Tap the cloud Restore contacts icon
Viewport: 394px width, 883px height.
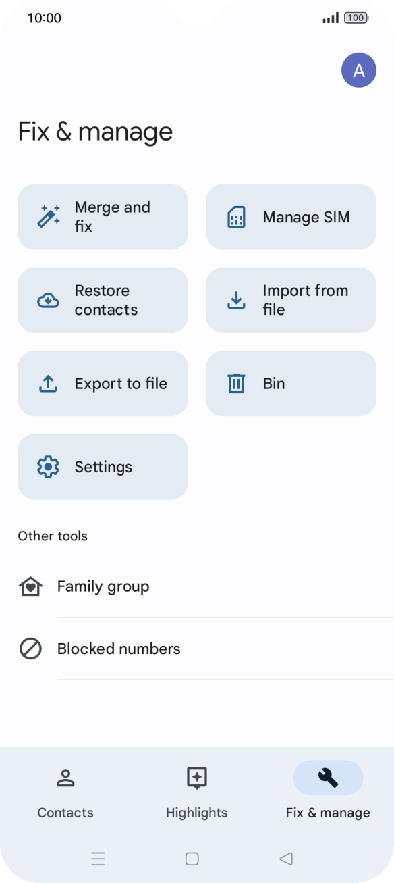(48, 300)
